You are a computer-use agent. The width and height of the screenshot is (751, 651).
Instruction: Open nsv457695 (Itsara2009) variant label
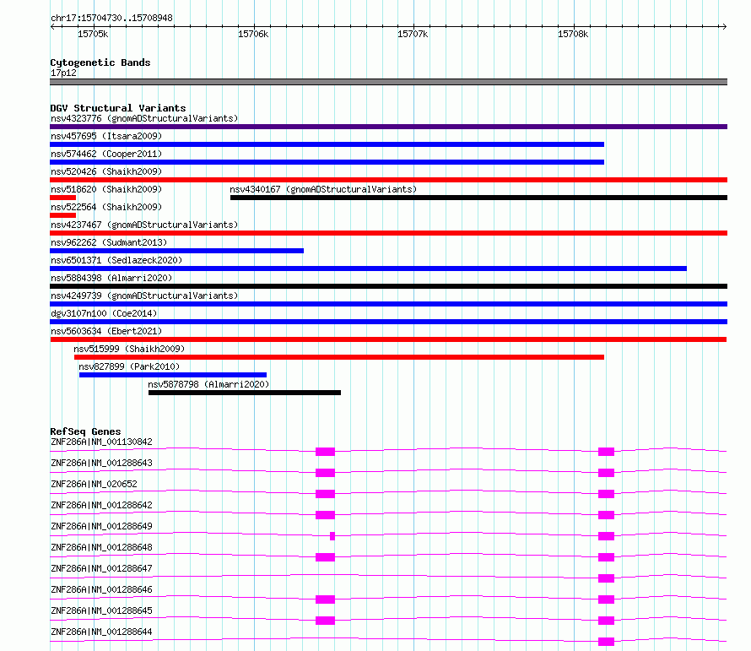coord(106,136)
